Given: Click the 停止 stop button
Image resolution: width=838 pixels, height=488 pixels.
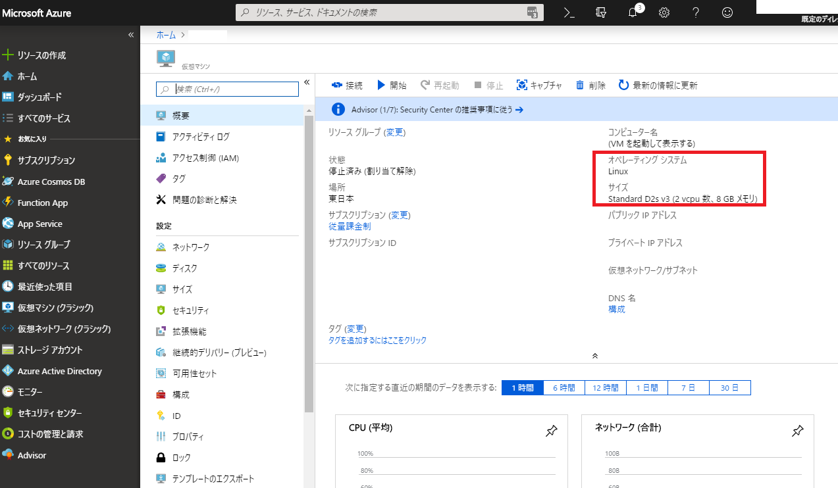Looking at the screenshot, I should [488, 85].
